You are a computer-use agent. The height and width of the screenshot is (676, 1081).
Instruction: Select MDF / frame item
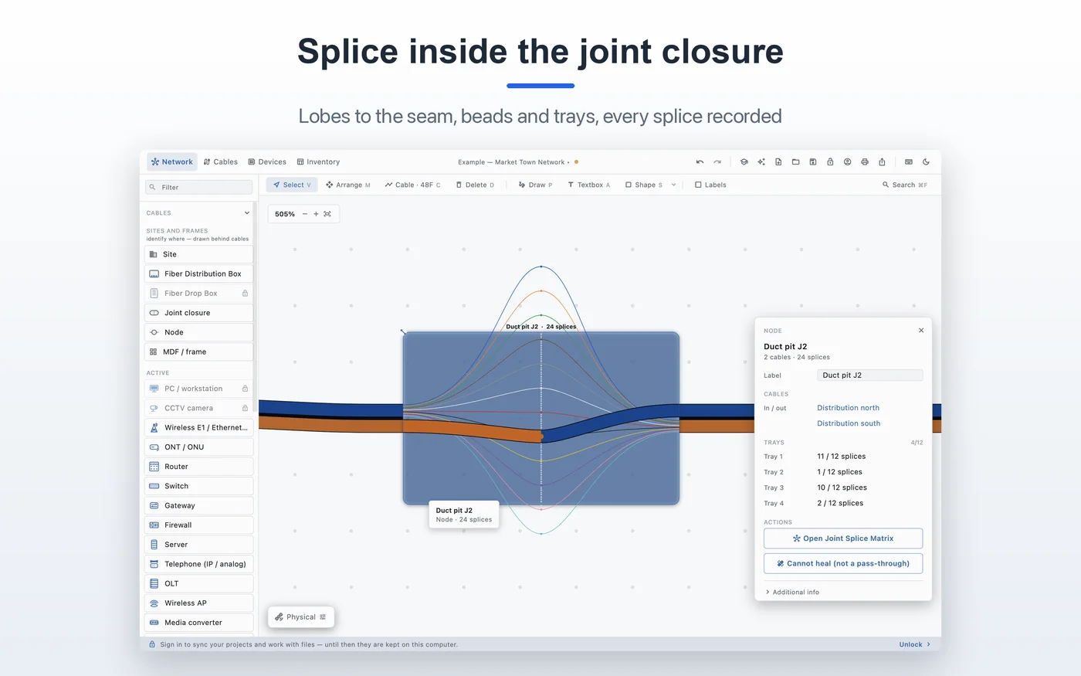point(198,352)
